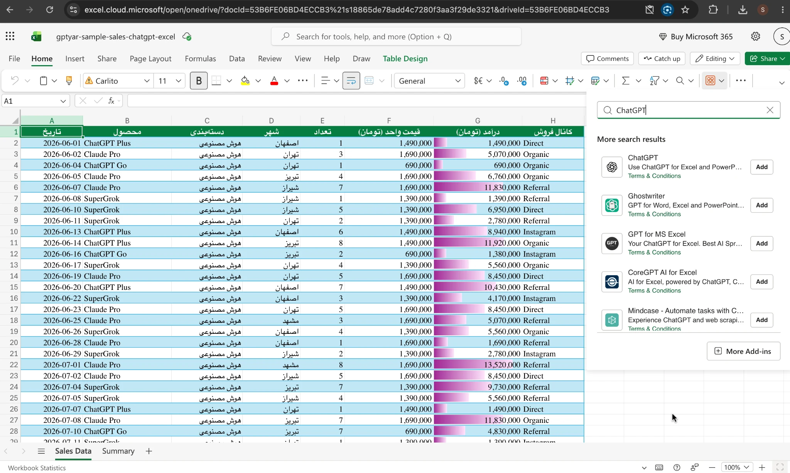
Task: Click the Add-ins icon in the ribbon
Action: point(710,81)
